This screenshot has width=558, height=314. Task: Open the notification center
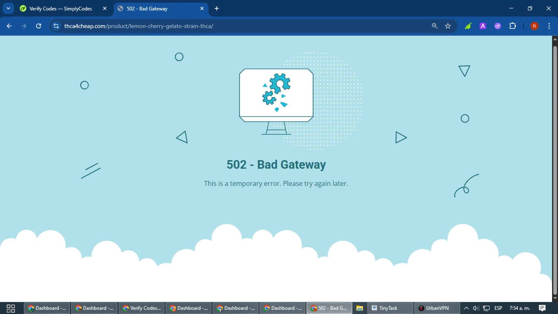tap(542, 308)
